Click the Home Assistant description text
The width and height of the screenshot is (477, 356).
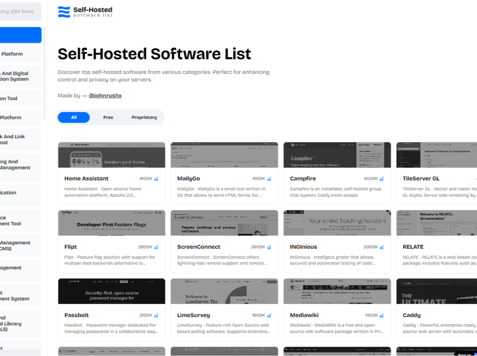click(103, 192)
